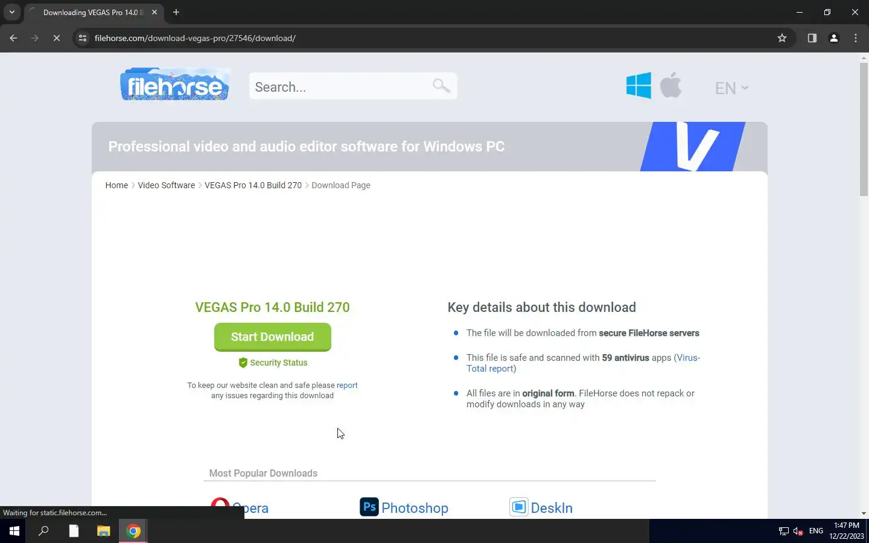Click the Photoshop Ps icon
The height and width of the screenshot is (543, 869).
[369, 507]
